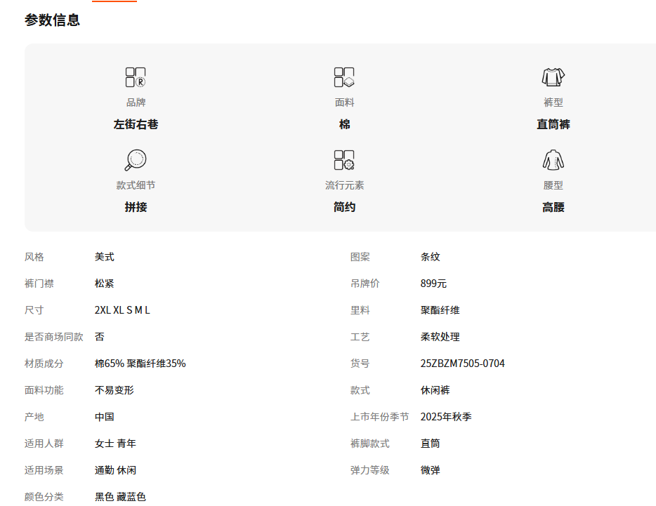The height and width of the screenshot is (506, 656).
Task: Click the brand icon above 品牌
Action: 136,77
